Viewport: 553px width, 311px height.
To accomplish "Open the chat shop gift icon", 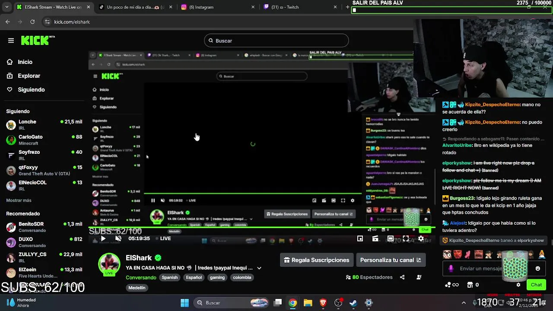I will (x=470, y=285).
